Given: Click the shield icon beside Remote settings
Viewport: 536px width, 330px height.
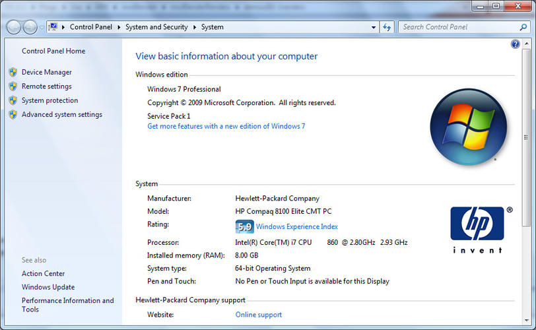Looking at the screenshot, I should tap(13, 86).
